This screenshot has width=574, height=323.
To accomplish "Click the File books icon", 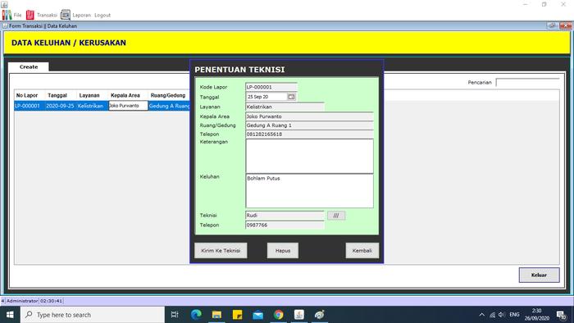I will (7, 15).
